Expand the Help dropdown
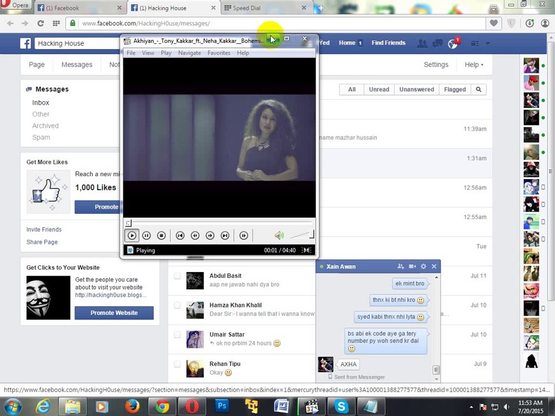Screen dimensions: 555x416 474,65
